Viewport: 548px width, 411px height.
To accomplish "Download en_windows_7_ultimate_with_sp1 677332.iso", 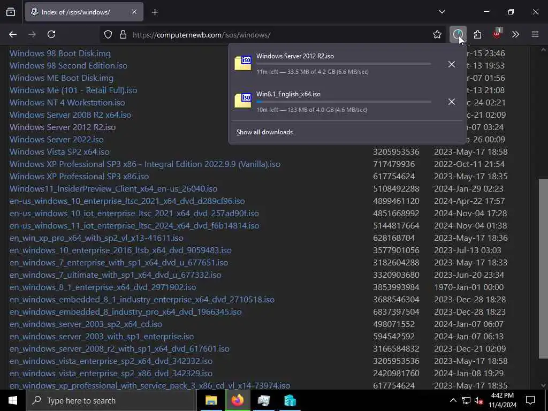I will coord(116,275).
